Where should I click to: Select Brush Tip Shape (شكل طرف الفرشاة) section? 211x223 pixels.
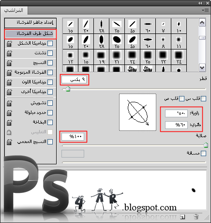(x=30, y=33)
